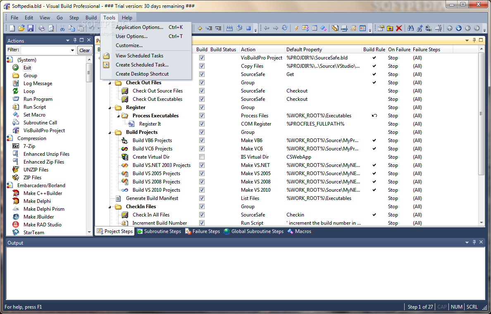Click the navigate Forward arrow icon

[x=276, y=28]
